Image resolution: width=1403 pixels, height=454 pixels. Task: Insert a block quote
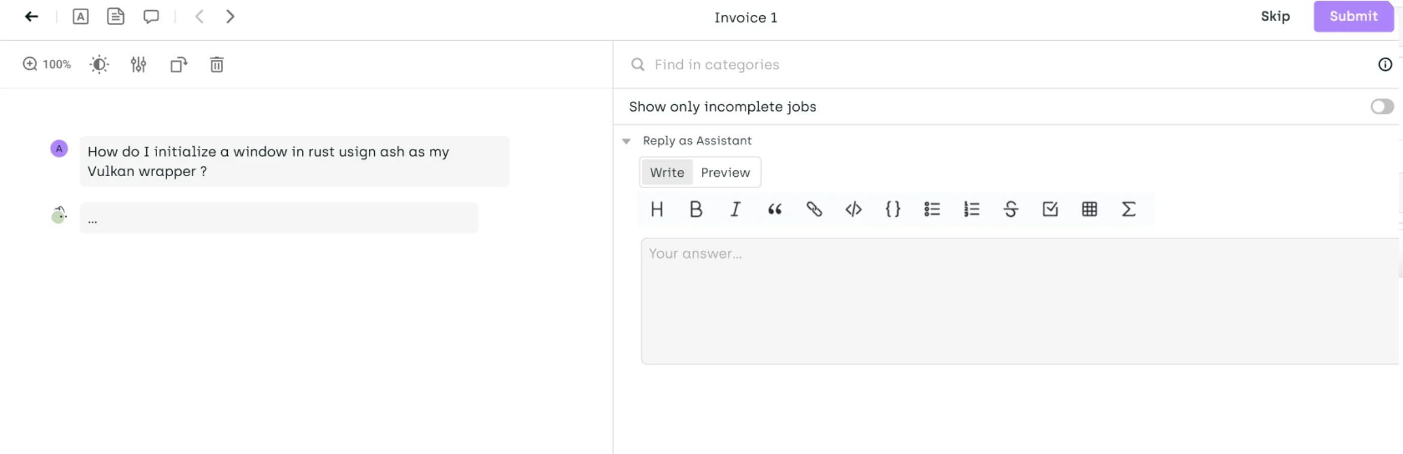tap(775, 209)
